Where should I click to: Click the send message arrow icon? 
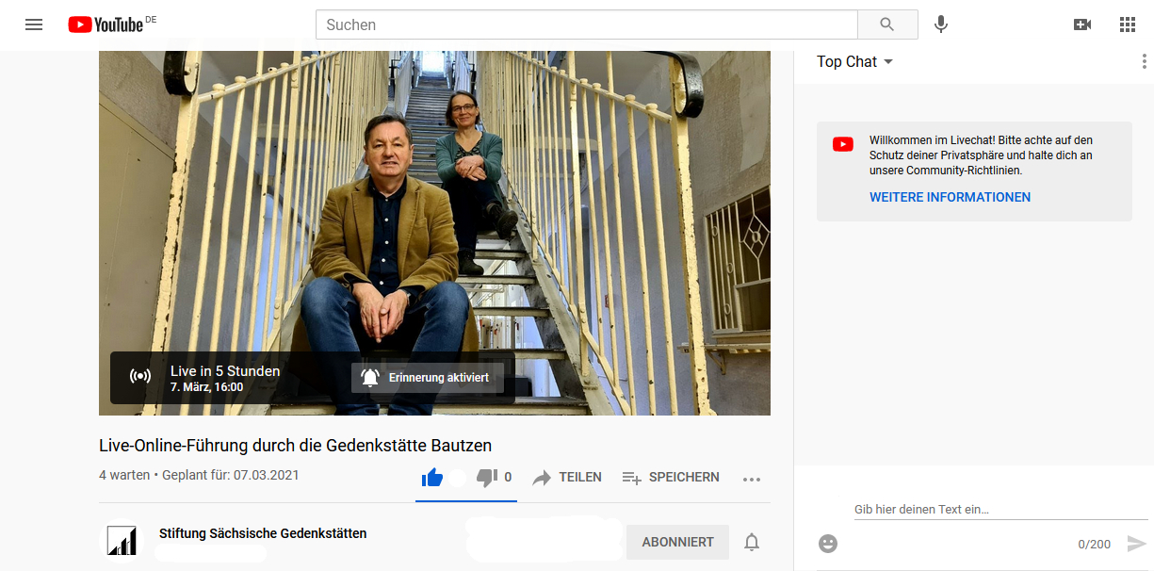1137,544
